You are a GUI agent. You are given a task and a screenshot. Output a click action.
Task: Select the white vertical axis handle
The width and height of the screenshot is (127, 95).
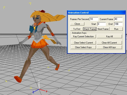point(39,84)
